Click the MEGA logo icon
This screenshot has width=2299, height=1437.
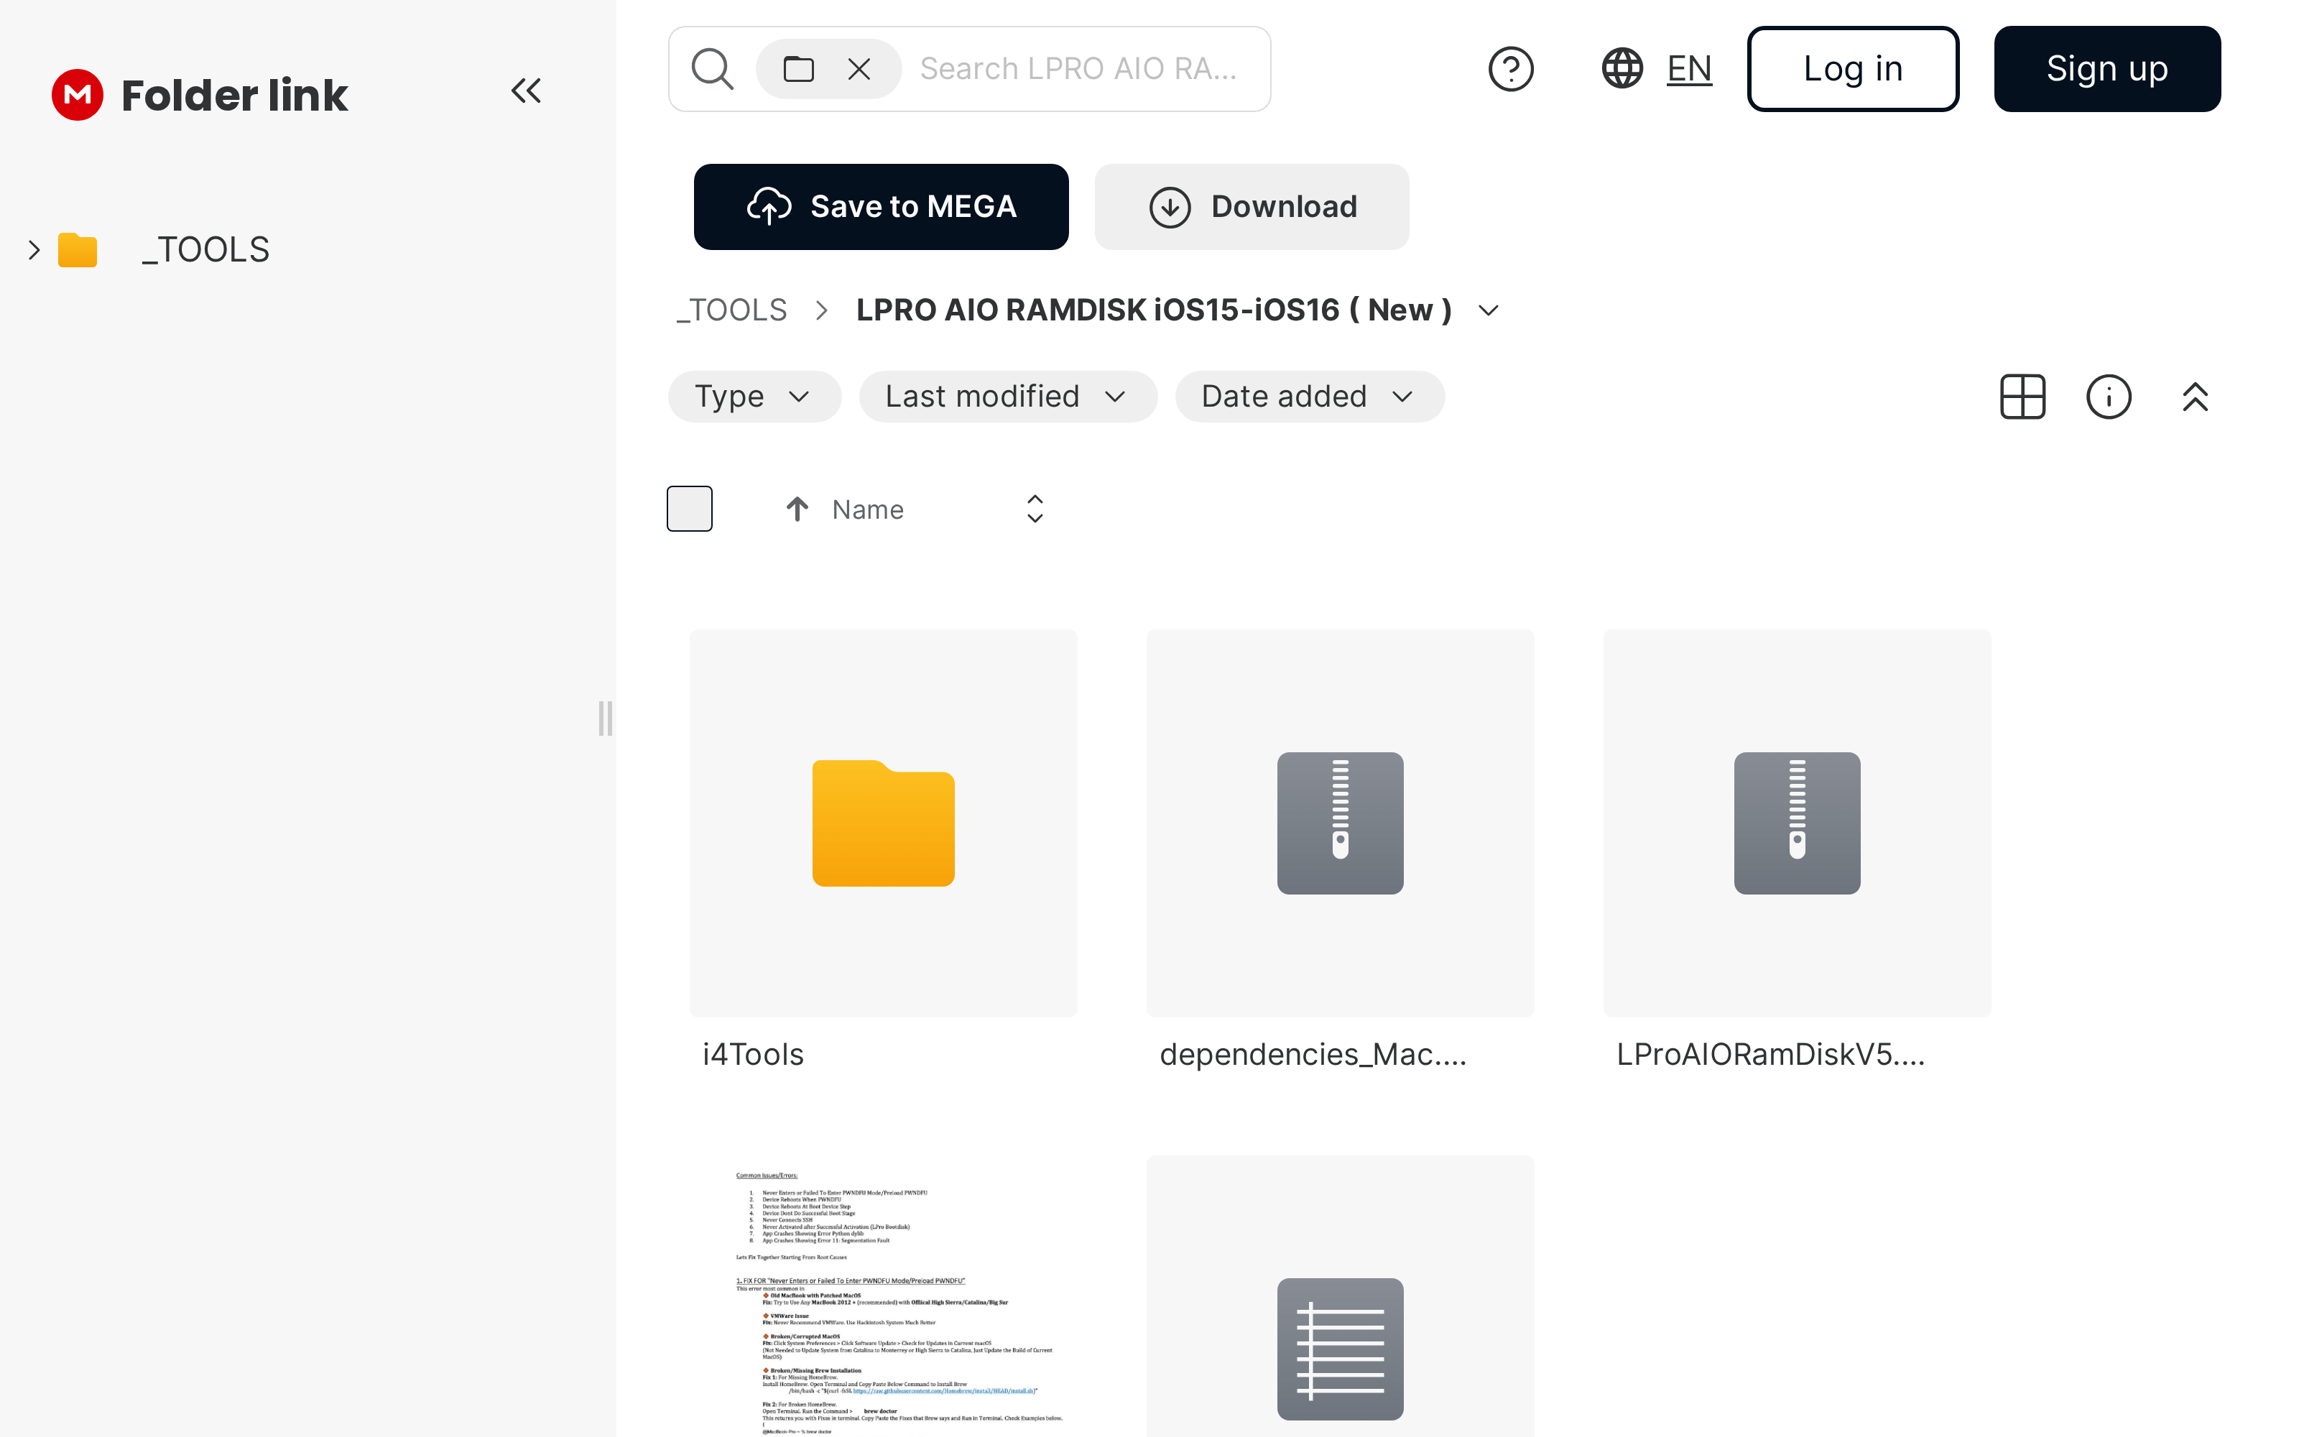click(77, 94)
